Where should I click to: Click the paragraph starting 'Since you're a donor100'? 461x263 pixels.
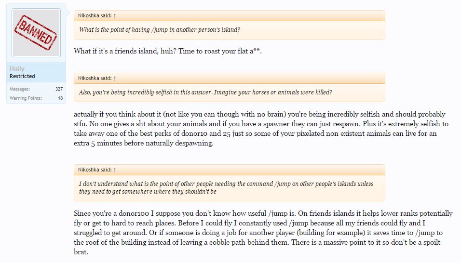[x=263, y=233]
